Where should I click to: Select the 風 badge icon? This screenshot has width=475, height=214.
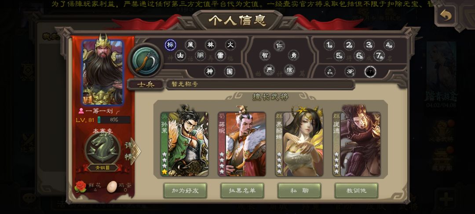tap(190, 45)
